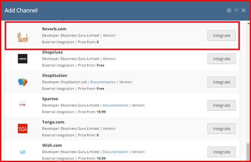Click the Shopclues logo icon
The height and width of the screenshot is (162, 251).
coord(22,58)
